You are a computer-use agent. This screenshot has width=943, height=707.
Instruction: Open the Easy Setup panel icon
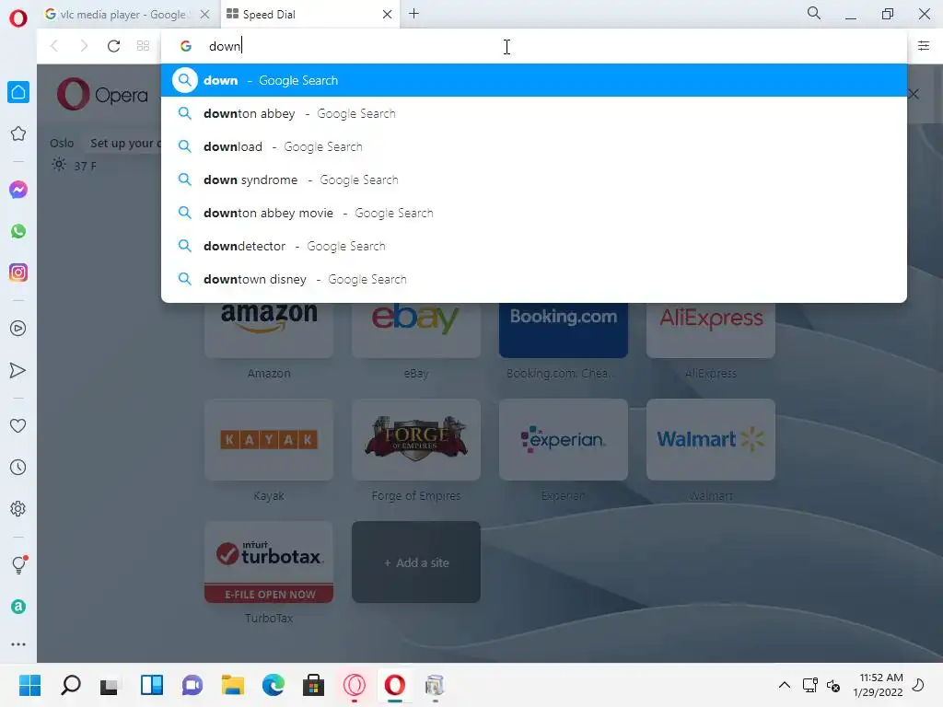pos(924,46)
